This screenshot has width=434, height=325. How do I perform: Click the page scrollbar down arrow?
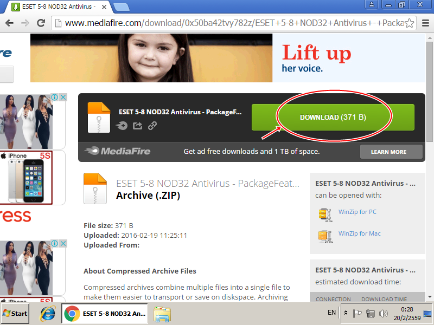[430, 297]
